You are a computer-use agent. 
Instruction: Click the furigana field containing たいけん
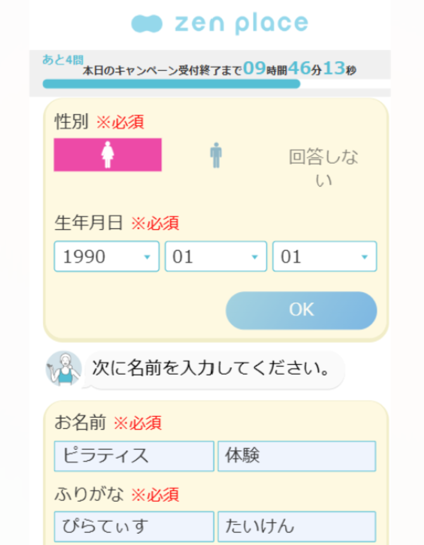click(x=296, y=526)
